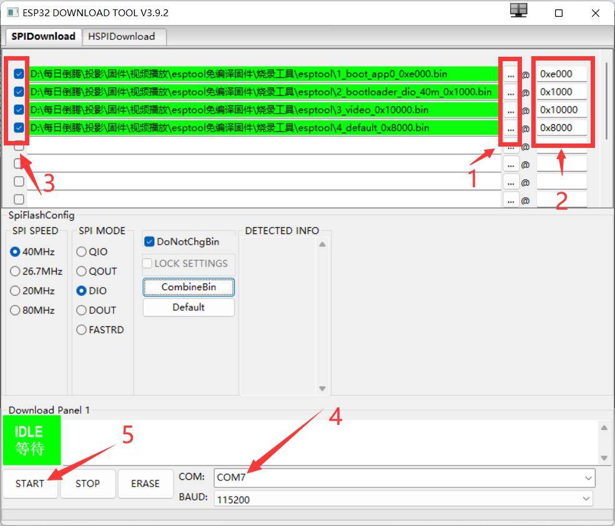This screenshot has height=526, width=615.
Task: Select QOUT SPI mode
Action: tap(97, 271)
